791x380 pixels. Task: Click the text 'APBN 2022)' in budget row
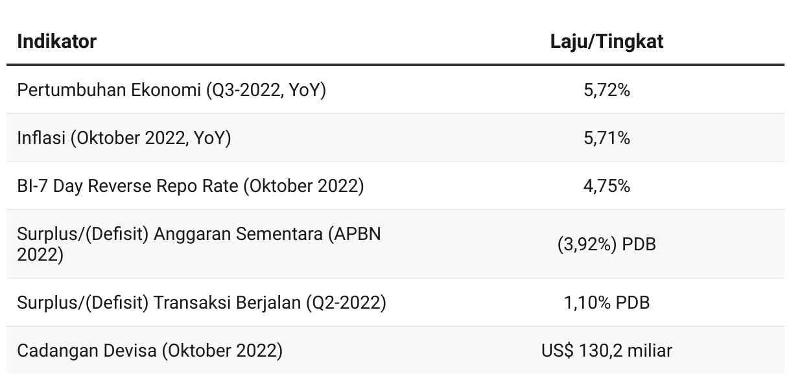coord(199,244)
